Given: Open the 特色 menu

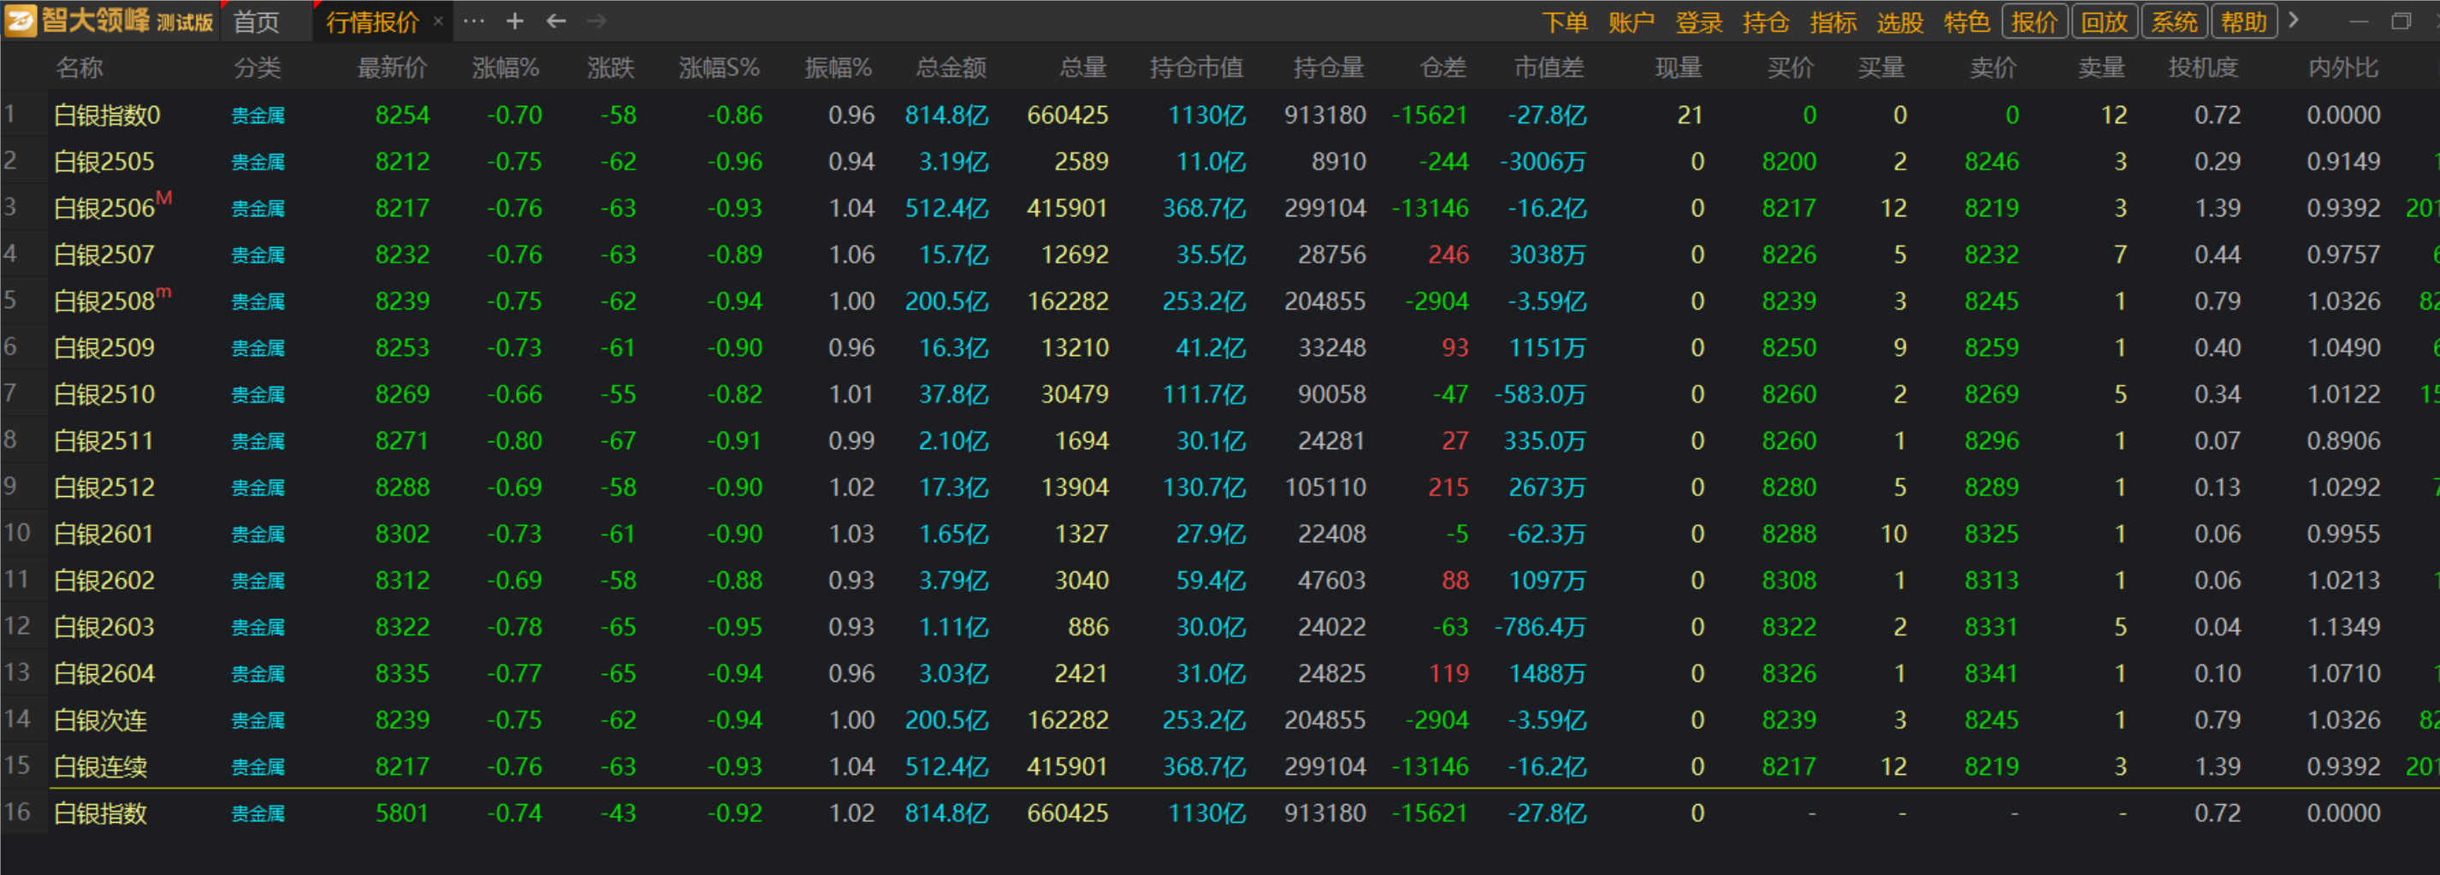Looking at the screenshot, I should click(1966, 21).
